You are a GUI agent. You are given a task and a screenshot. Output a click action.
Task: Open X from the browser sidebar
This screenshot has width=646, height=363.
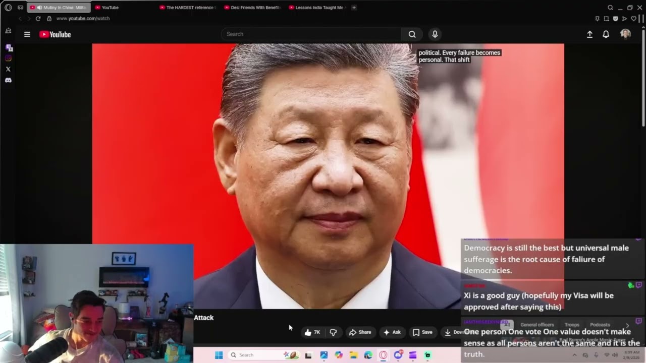[8, 69]
